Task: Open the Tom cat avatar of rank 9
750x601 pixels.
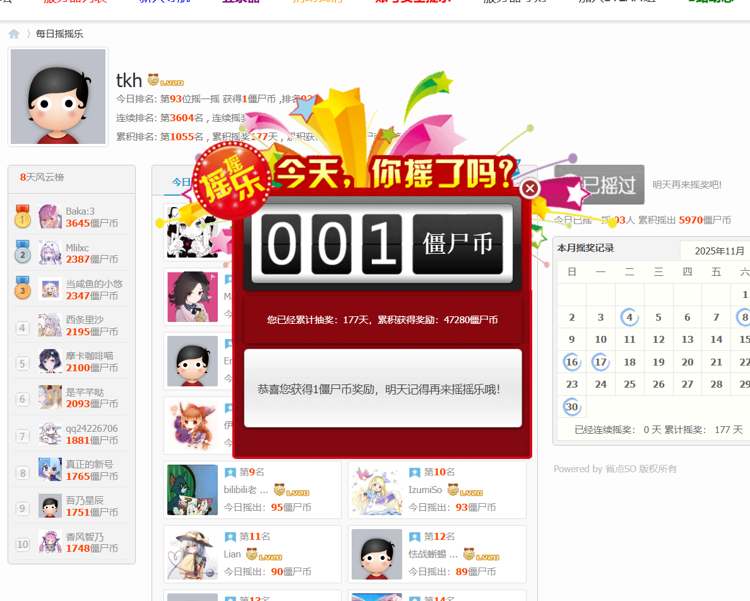Action: click(x=193, y=490)
